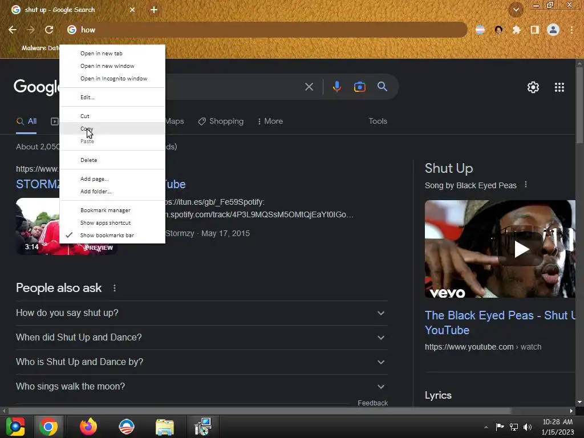
Task: Expand Who sings walk the moon?
Action: tap(201, 387)
